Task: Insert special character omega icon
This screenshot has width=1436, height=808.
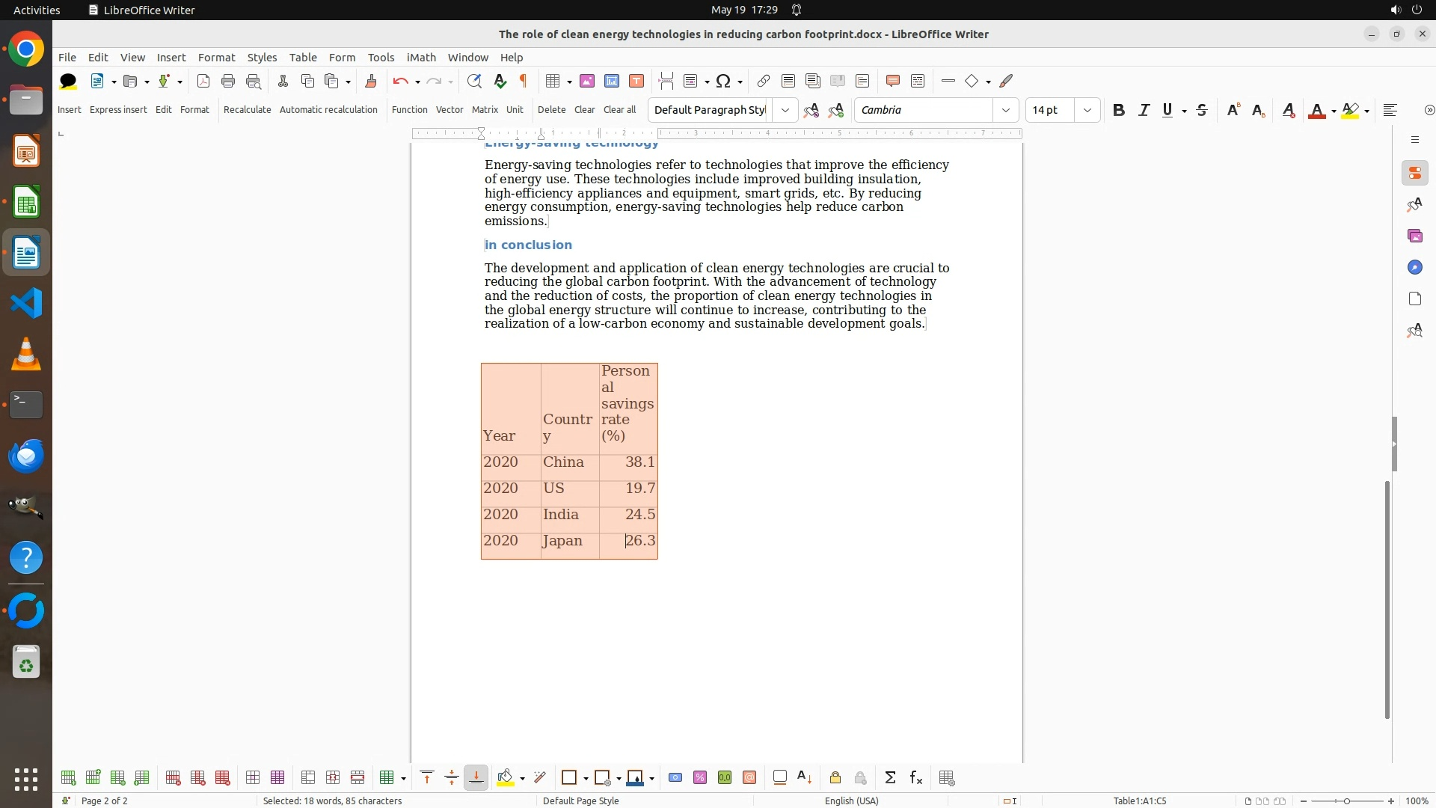Action: click(722, 81)
